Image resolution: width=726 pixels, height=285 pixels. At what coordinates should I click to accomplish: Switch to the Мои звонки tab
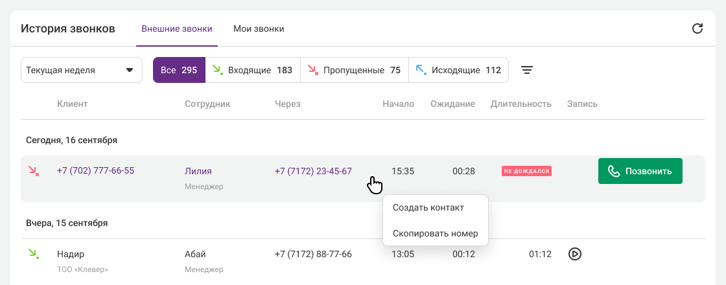pos(259,29)
